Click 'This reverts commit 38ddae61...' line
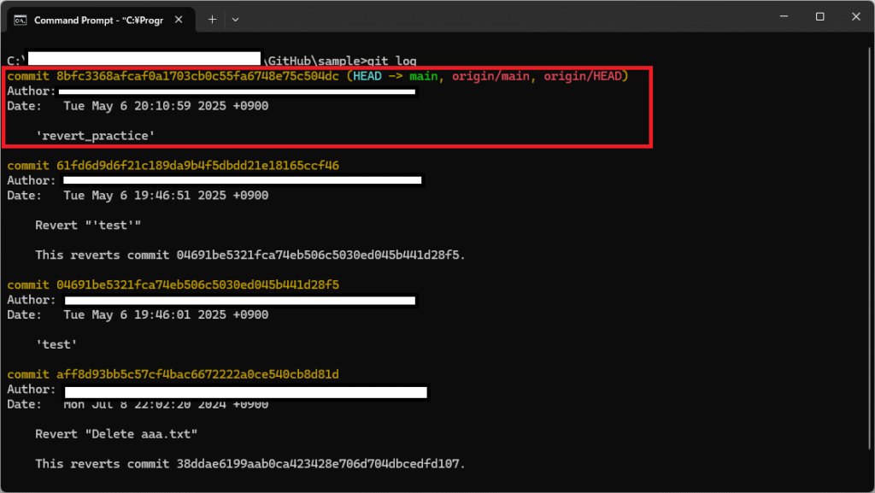 [x=250, y=464]
